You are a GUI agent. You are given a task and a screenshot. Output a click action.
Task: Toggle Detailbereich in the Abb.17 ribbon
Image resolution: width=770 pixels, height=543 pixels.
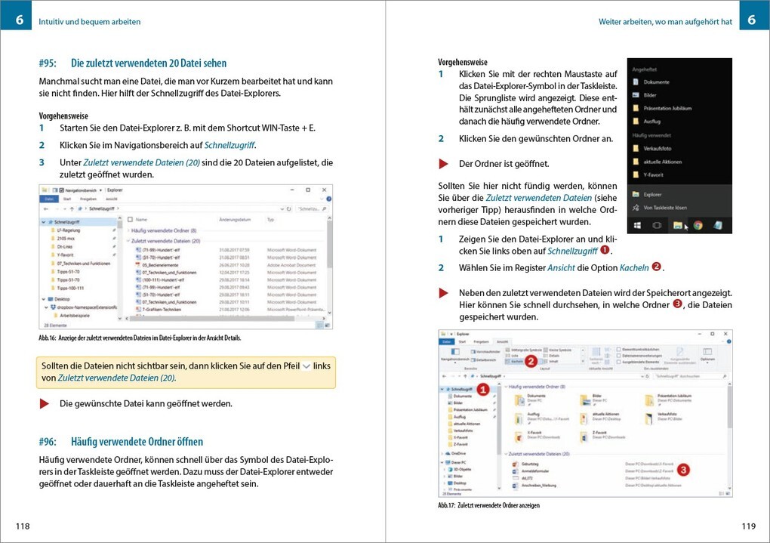pos(485,359)
